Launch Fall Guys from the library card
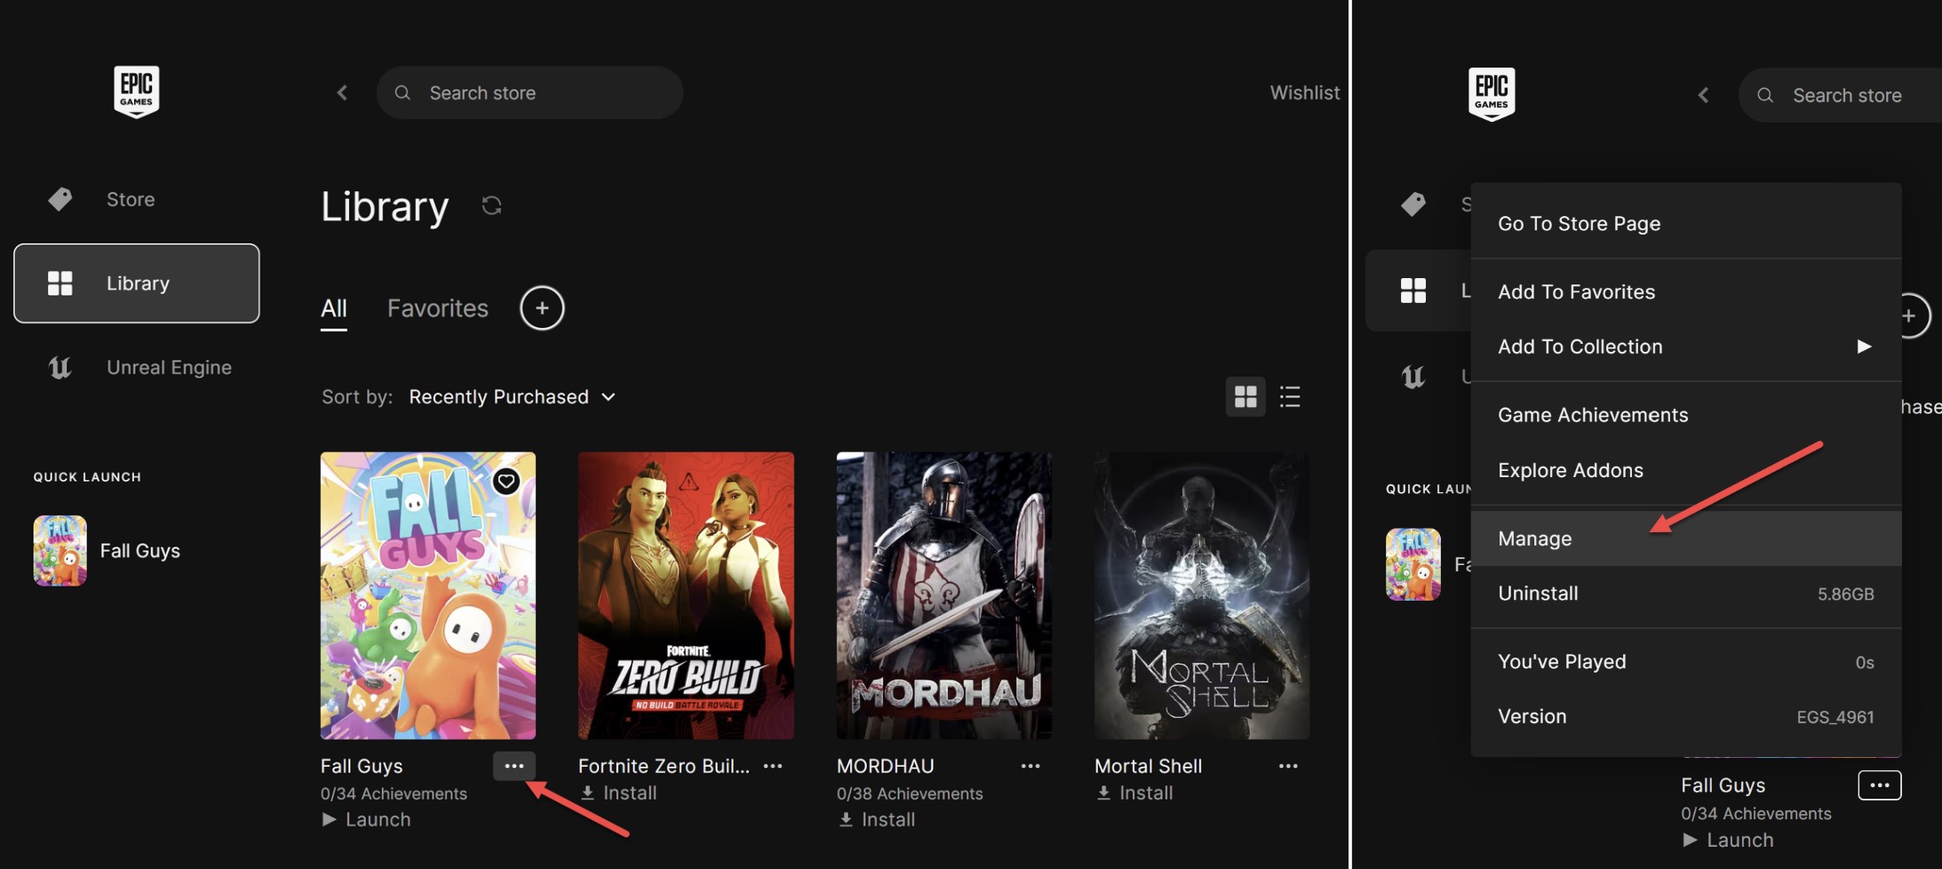The height and width of the screenshot is (869, 1942). pos(366,819)
